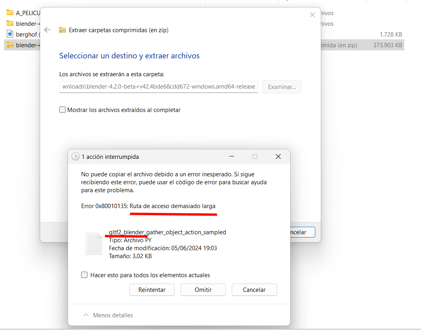Collapse details with 'Menos detalles'
421x330 pixels.
[x=108, y=315]
